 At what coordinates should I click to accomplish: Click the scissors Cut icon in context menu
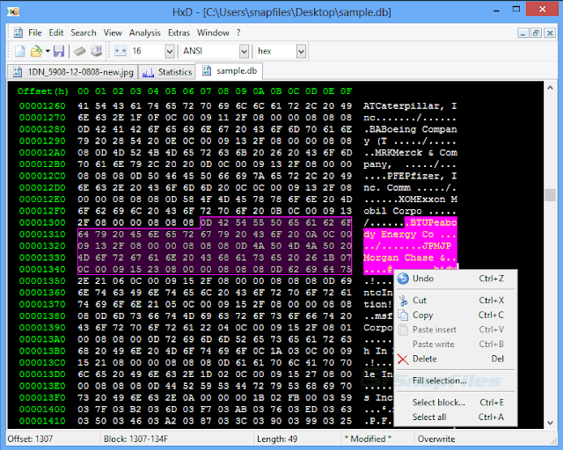click(403, 301)
